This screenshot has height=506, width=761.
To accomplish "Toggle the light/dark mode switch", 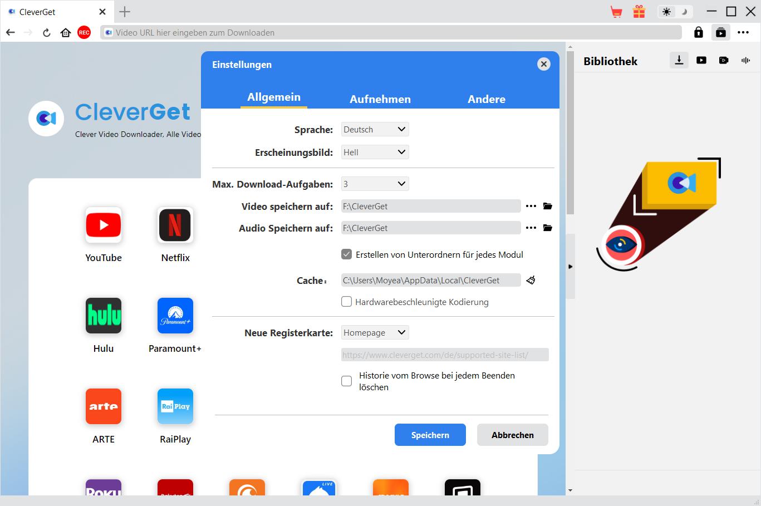I will click(x=675, y=12).
